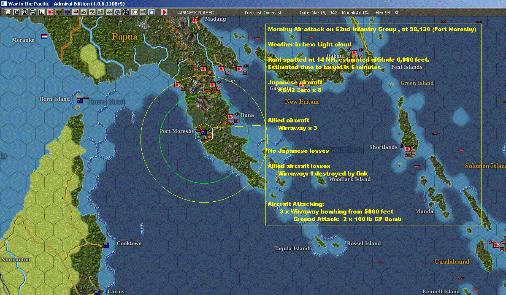Select the red plane on green icon
Viewport: 506px width, 295px height.
coord(58,12)
